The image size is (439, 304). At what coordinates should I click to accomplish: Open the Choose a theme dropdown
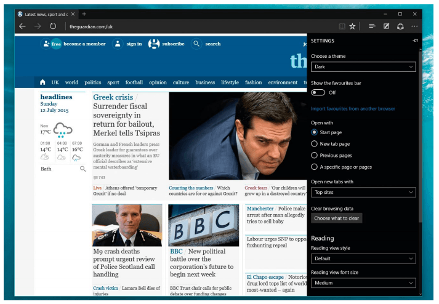tap(363, 66)
